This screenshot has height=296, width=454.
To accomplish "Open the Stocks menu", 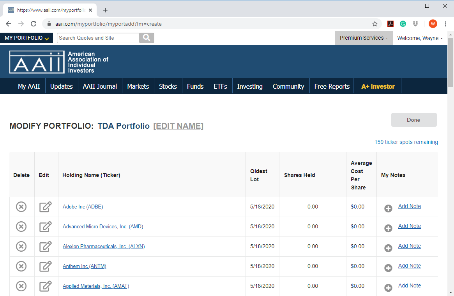I will tap(168, 86).
